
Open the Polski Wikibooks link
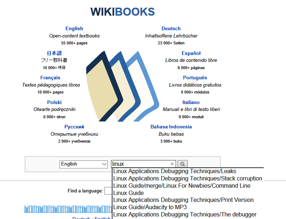(x=54, y=102)
